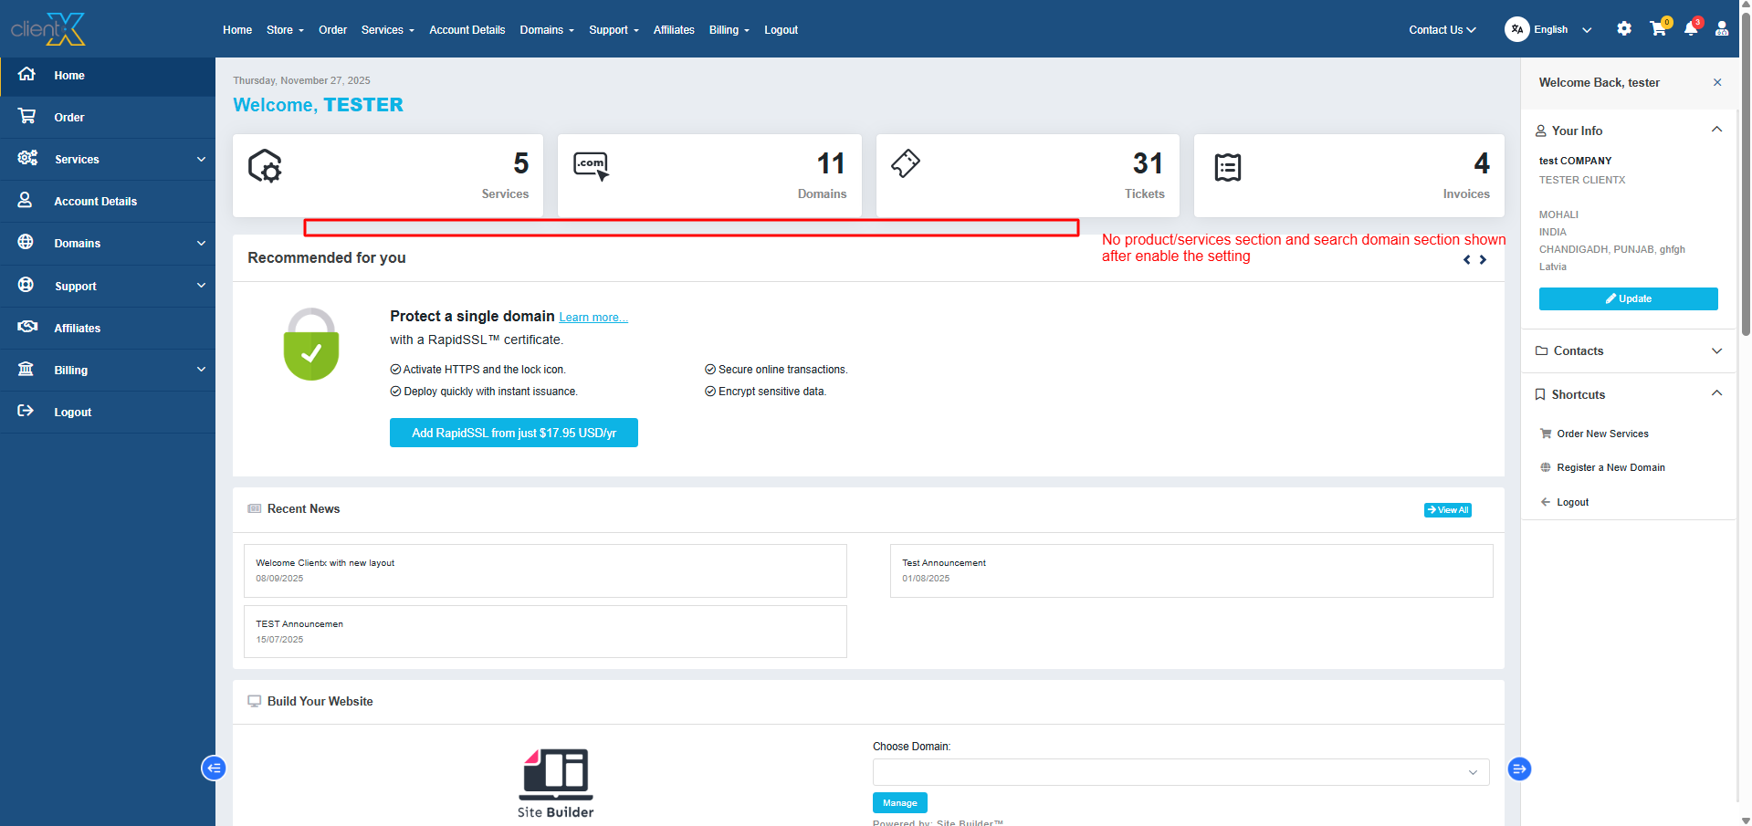Open the shopping cart icon
This screenshot has height=826, width=1752.
1657,29
